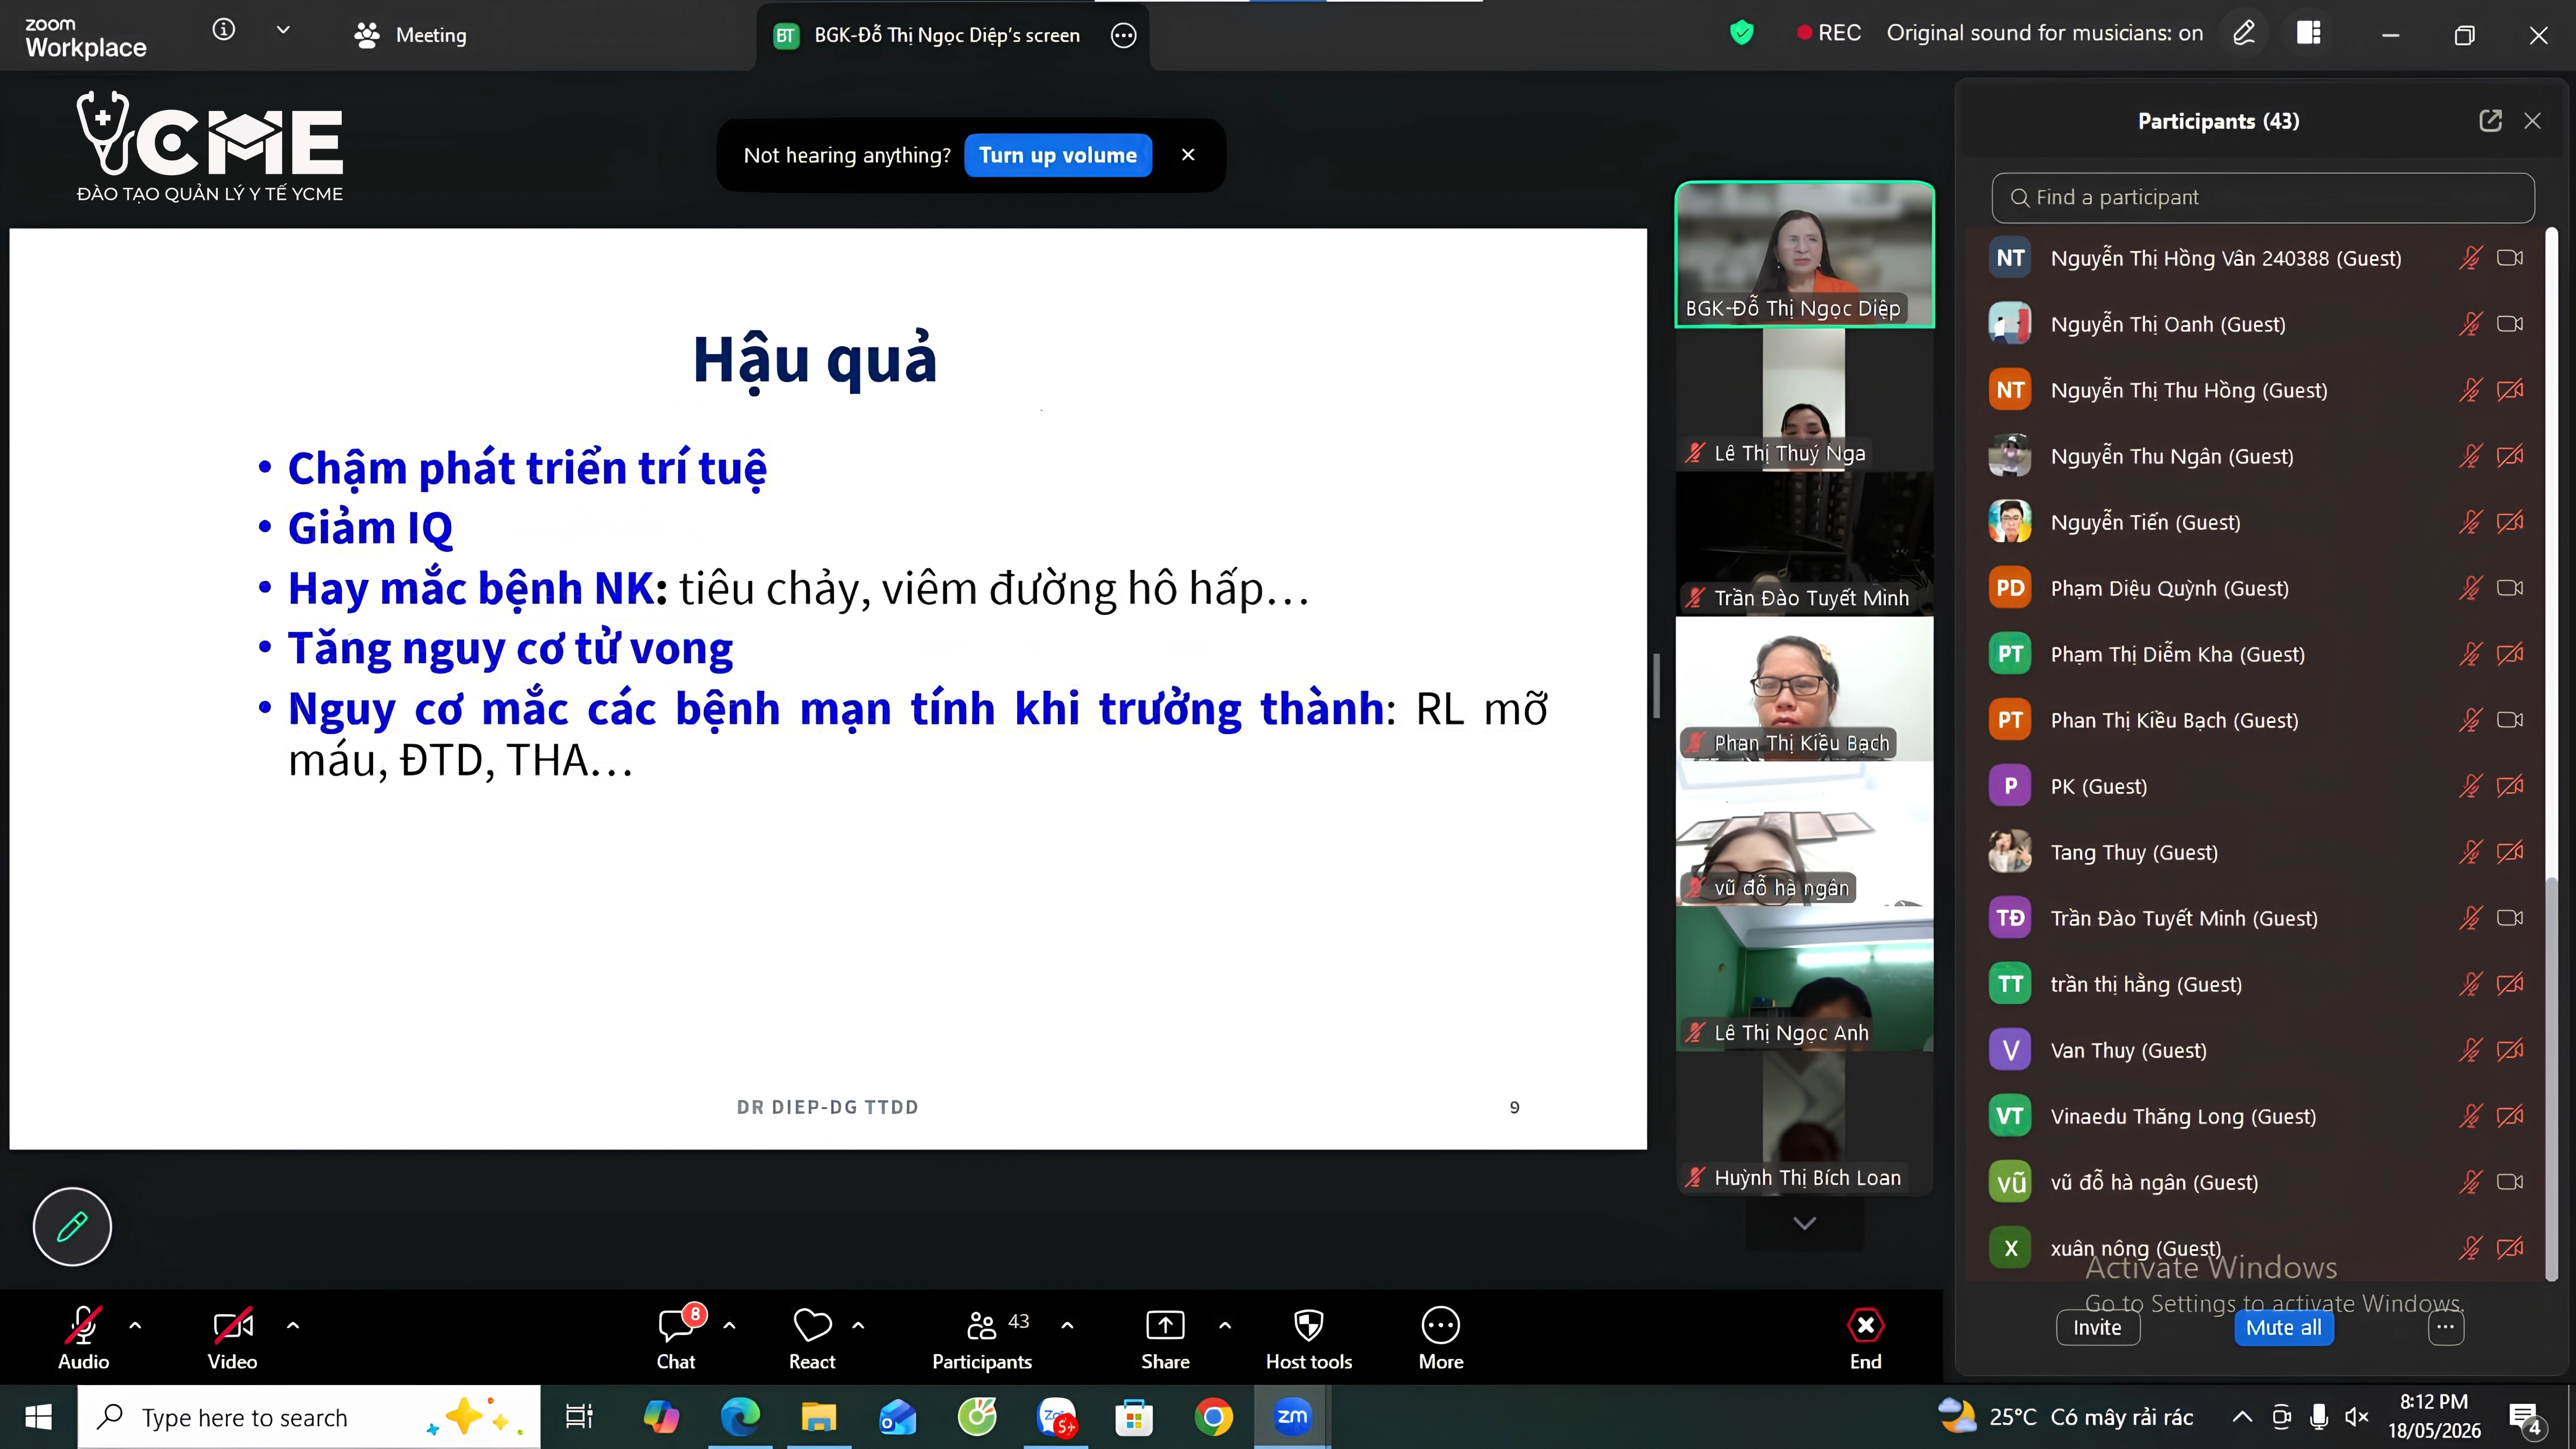The image size is (2576, 1449).
Task: Toggle camera for Nguyễn Thị Oanh
Action: click(x=2509, y=324)
